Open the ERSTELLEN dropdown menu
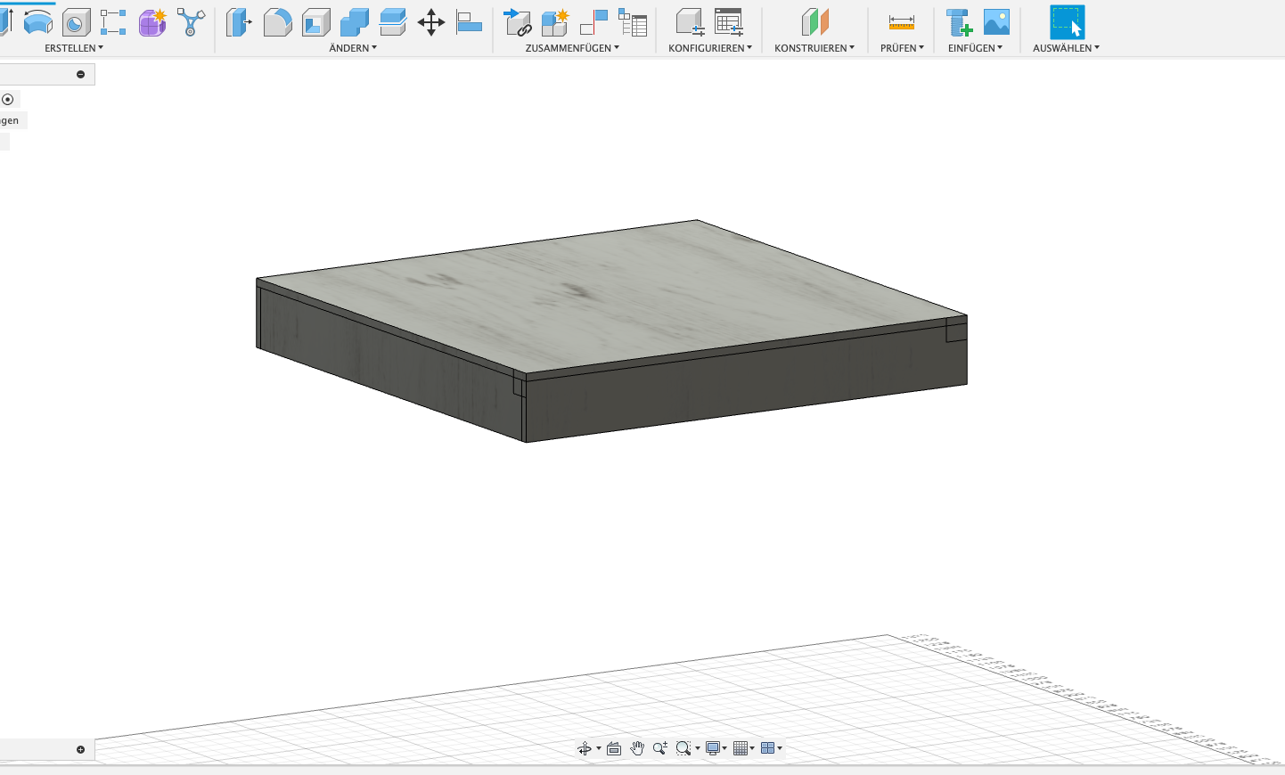 (74, 48)
